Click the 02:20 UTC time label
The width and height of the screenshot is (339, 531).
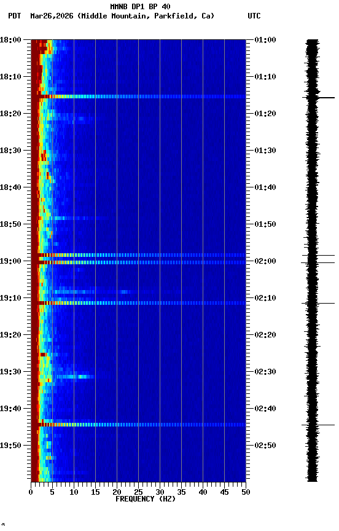point(265,336)
